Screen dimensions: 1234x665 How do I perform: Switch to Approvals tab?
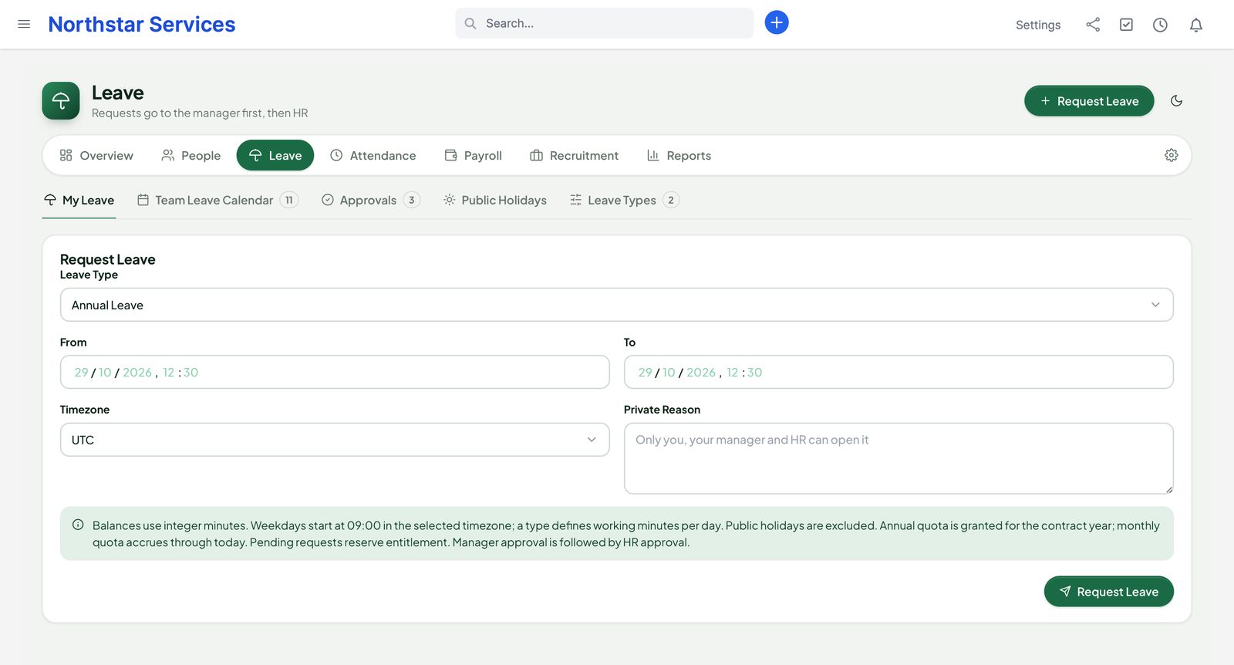click(370, 200)
